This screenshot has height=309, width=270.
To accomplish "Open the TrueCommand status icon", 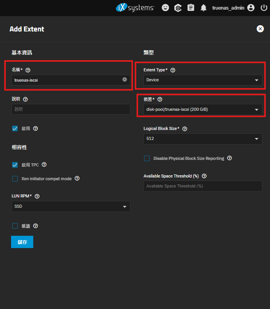I will click(178, 8).
